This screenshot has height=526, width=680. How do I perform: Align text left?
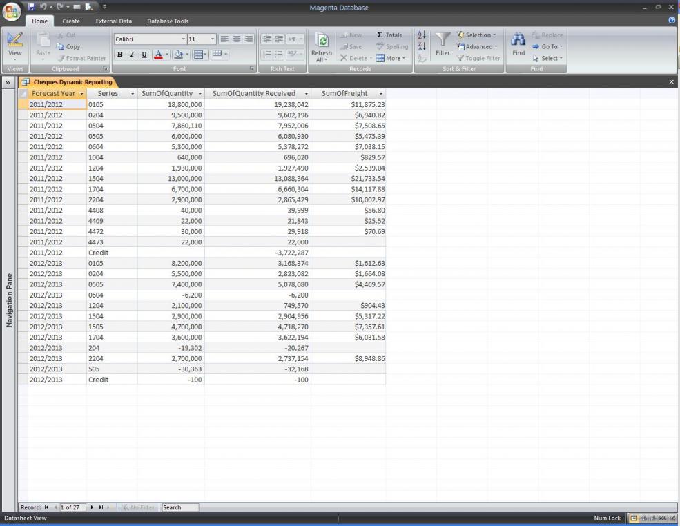click(x=224, y=39)
